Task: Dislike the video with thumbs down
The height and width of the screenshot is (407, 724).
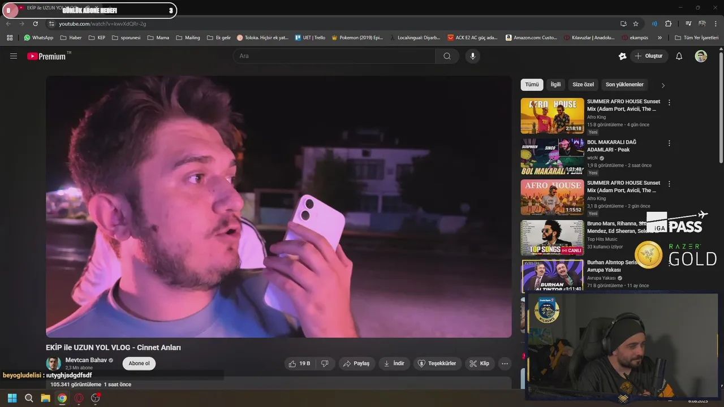Action: pyautogui.click(x=325, y=363)
